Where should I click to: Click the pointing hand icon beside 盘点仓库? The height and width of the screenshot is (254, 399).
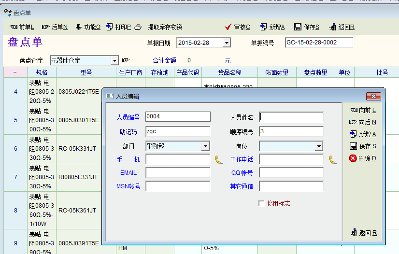(126, 60)
